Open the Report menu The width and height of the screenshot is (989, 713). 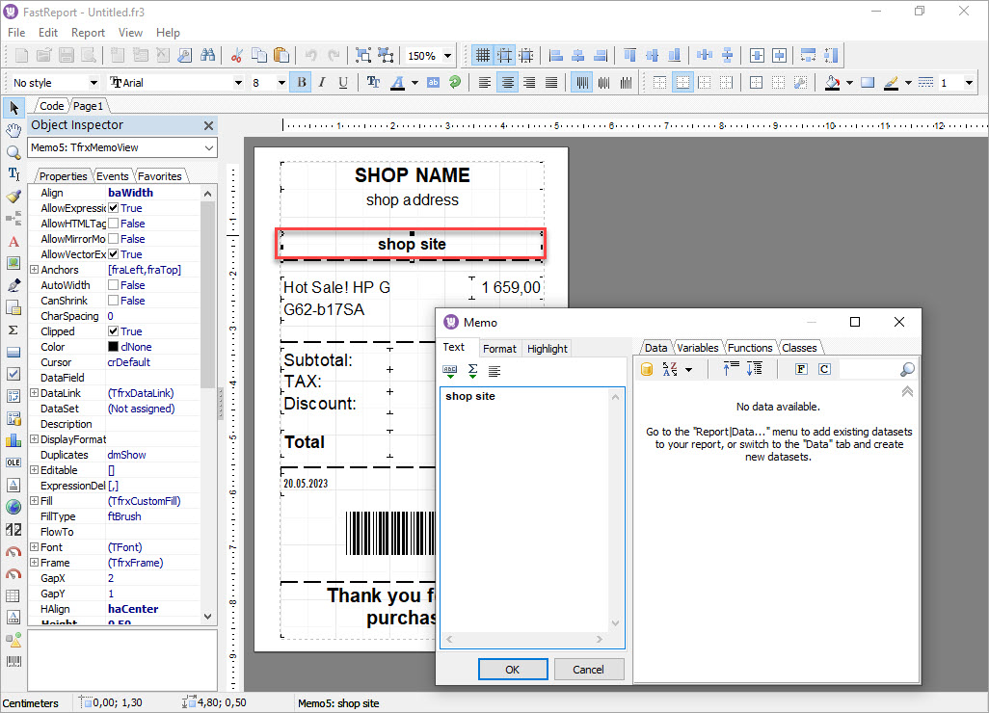point(88,33)
